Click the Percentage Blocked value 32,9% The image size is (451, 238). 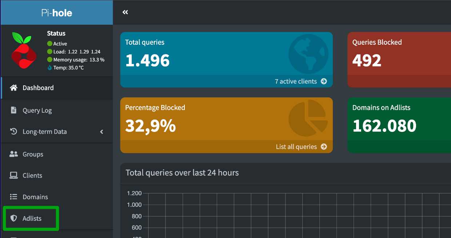coord(151,126)
